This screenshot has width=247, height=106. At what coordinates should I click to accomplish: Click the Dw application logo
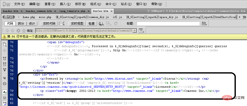(6, 4)
